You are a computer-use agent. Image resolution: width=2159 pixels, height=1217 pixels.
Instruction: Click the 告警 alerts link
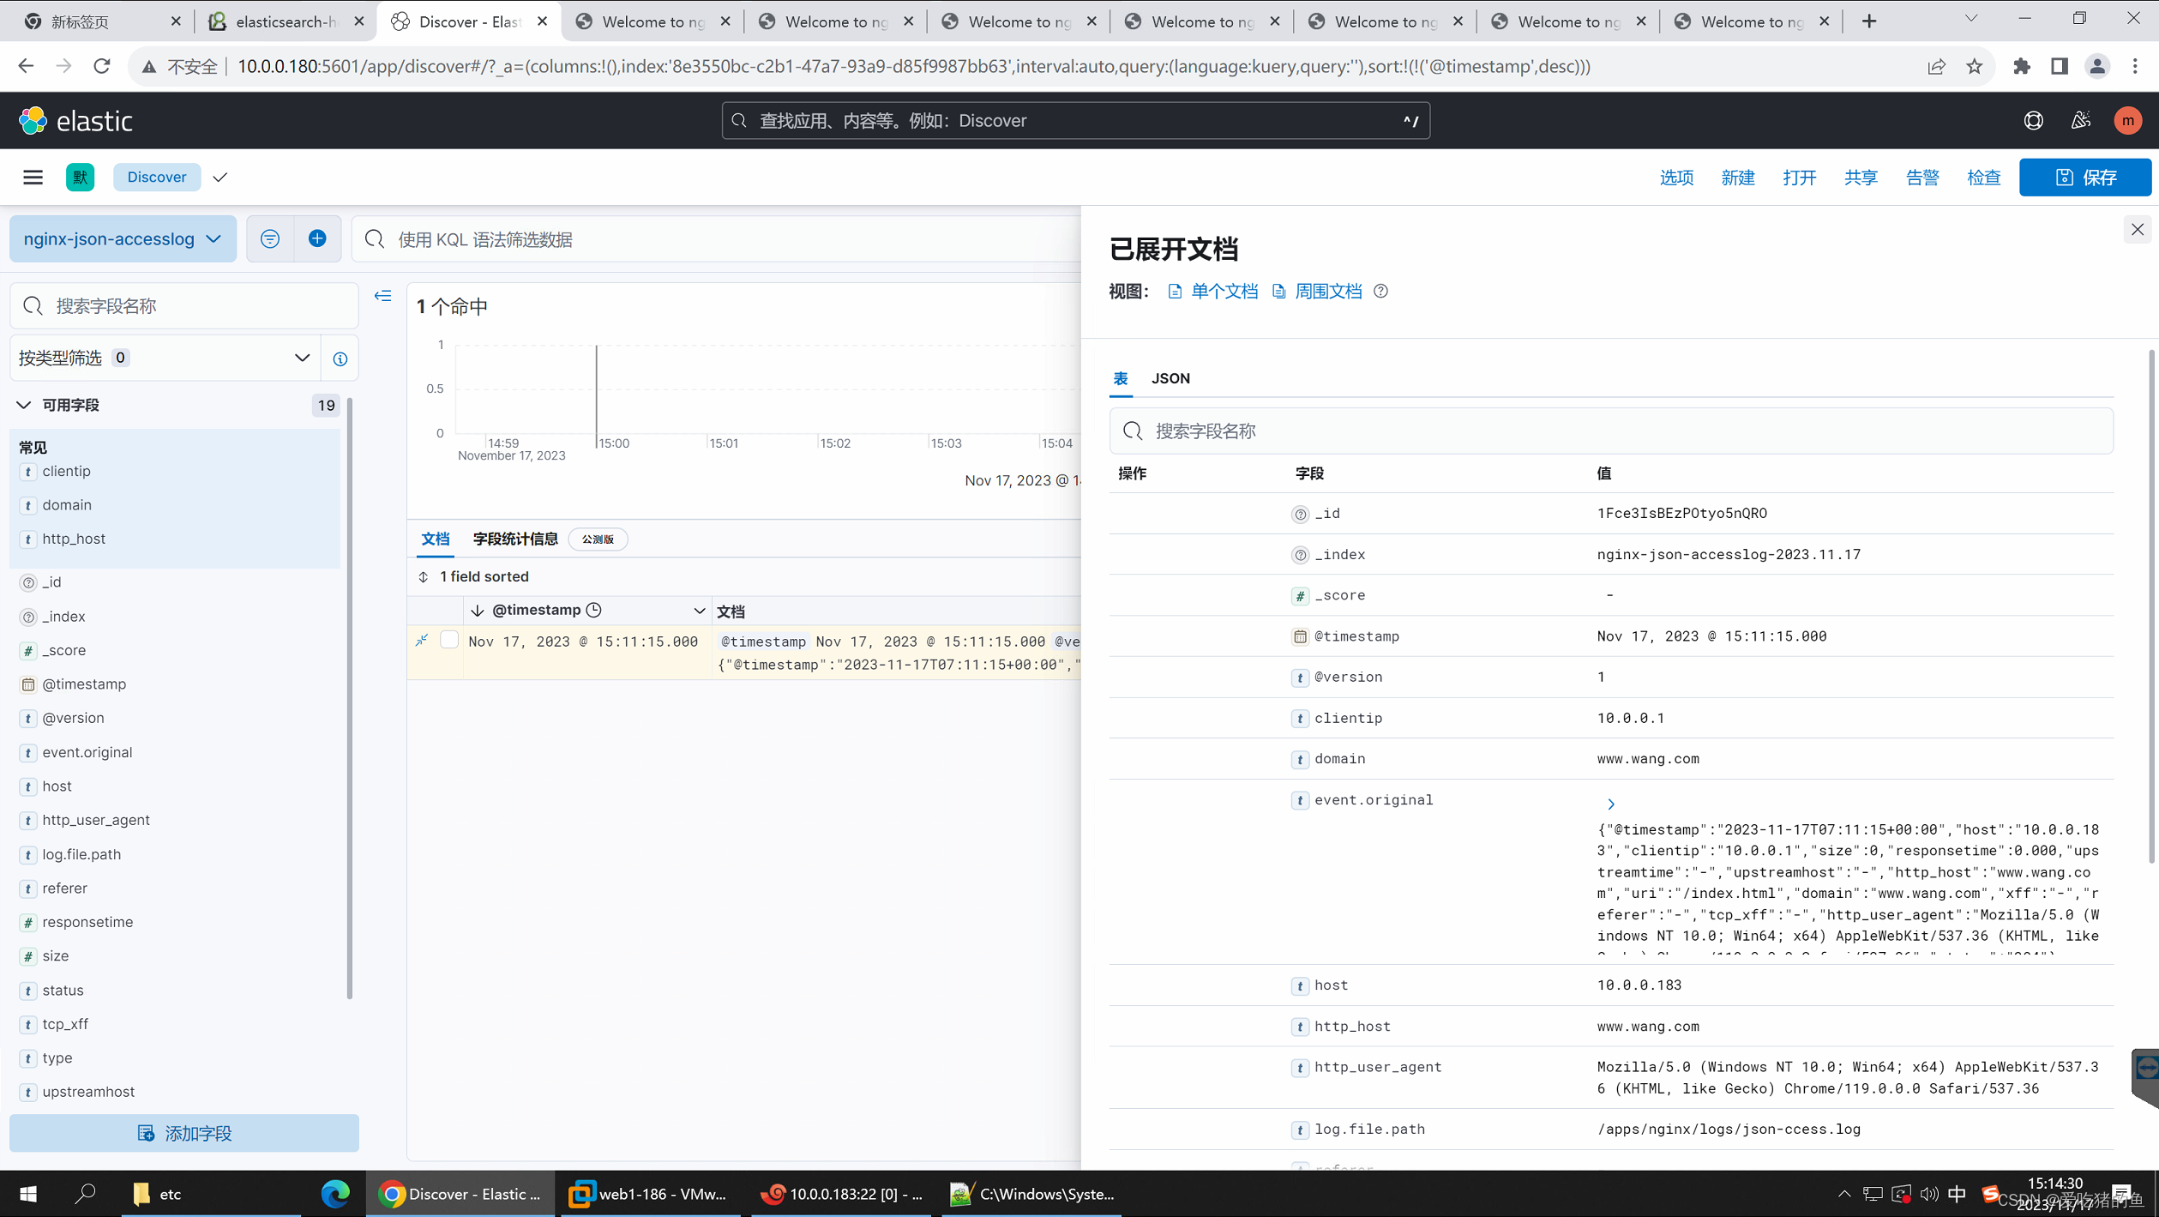[1921, 178]
